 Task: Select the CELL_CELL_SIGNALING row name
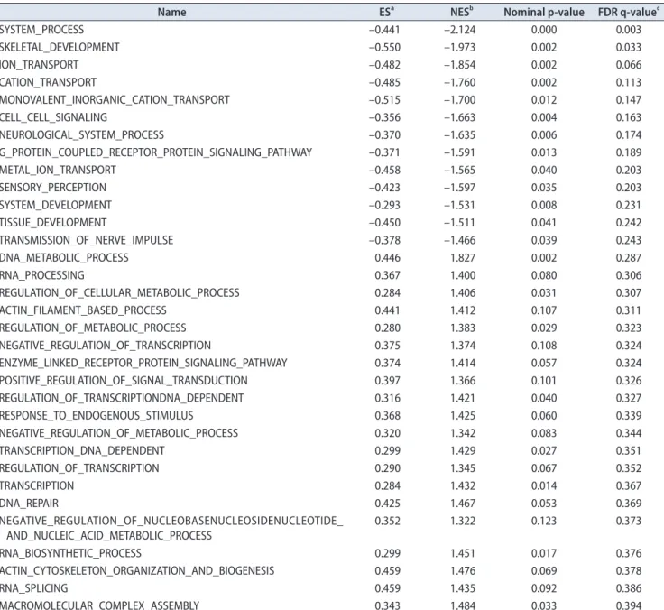coord(54,117)
